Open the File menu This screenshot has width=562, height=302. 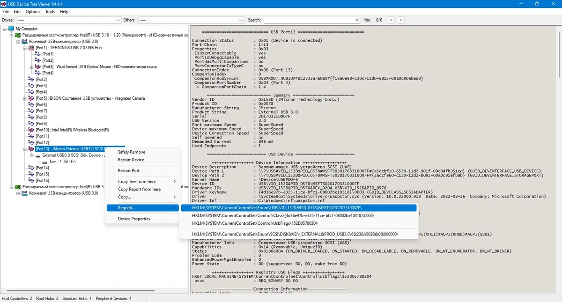pos(6,11)
